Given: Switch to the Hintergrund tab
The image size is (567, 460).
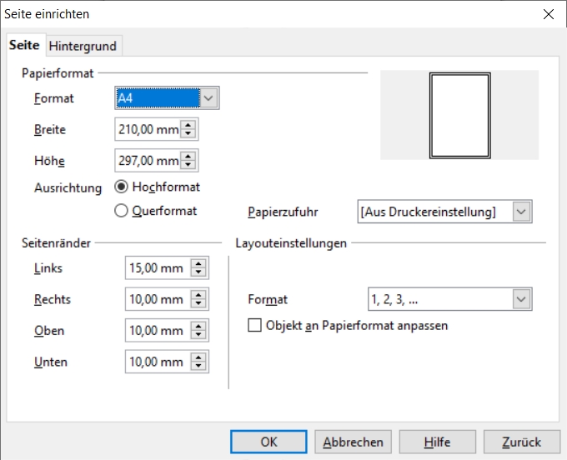Looking at the screenshot, I should pyautogui.click(x=83, y=45).
